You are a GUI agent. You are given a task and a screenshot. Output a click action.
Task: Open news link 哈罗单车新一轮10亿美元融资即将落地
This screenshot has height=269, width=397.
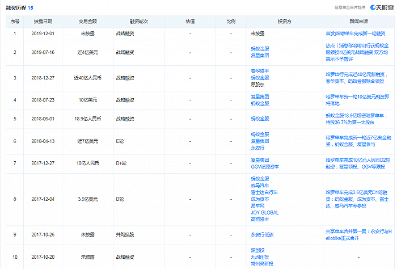pos(357,100)
